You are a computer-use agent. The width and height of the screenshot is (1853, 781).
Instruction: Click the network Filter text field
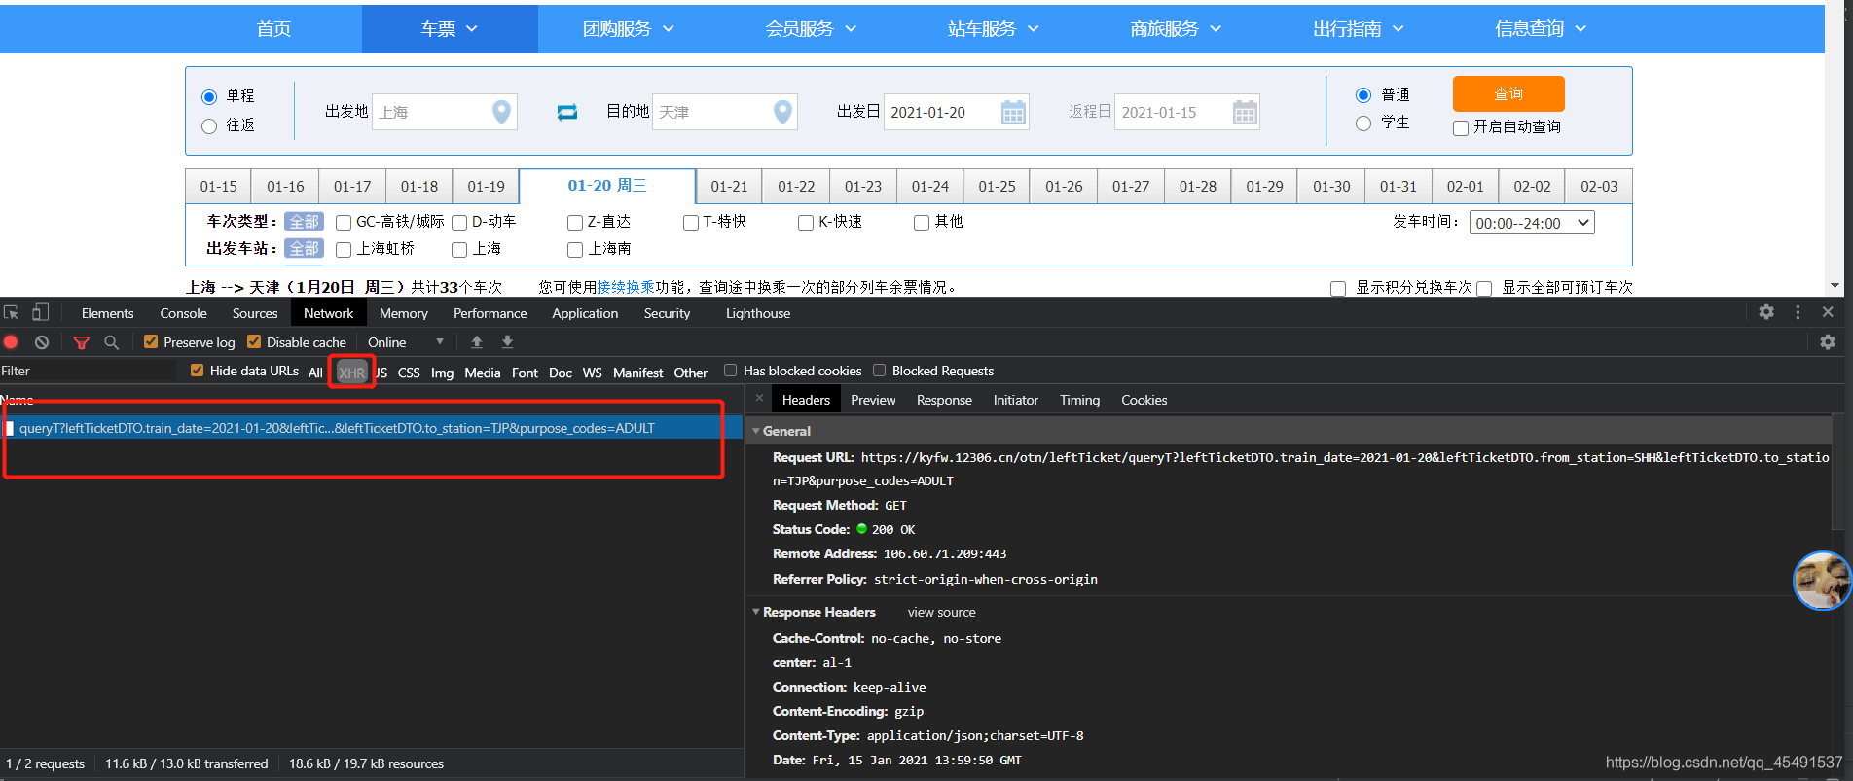pos(88,371)
